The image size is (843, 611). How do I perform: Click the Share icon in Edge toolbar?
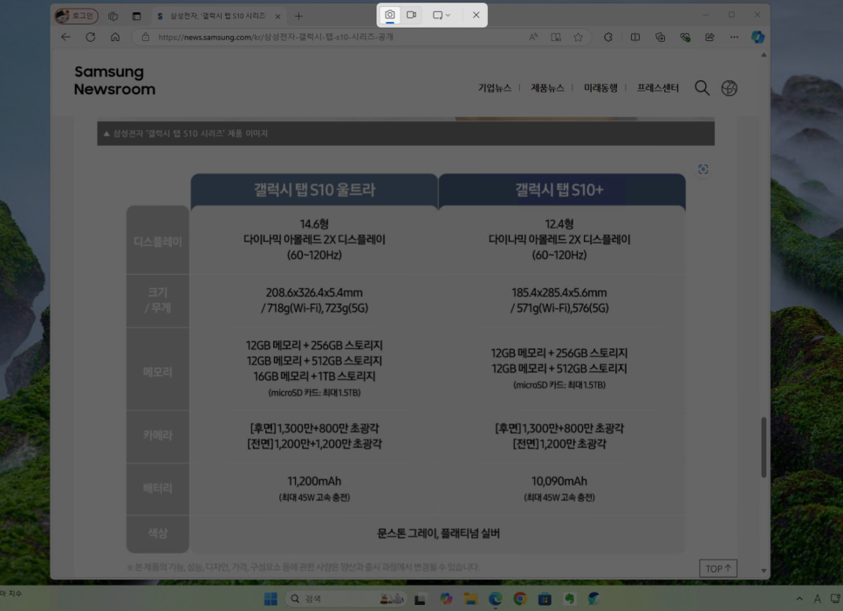point(709,38)
